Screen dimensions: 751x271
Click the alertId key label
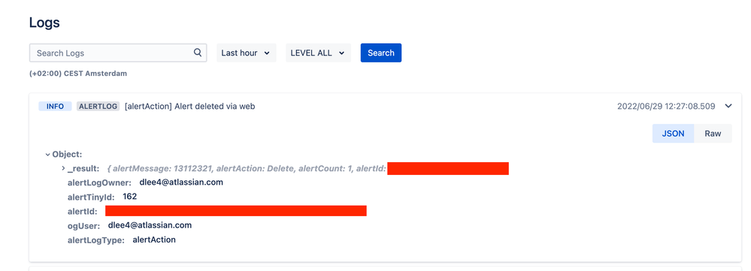point(83,211)
